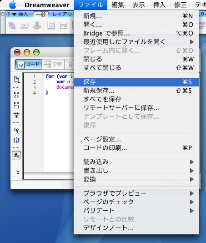The width and height of the screenshot is (206, 243).
Task: Click the Insert Div Tag icon
Action: pos(64,26)
